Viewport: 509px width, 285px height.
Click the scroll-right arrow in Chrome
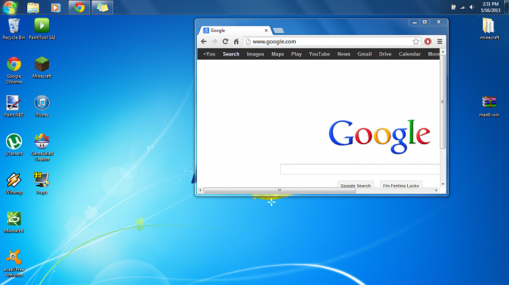point(436,190)
